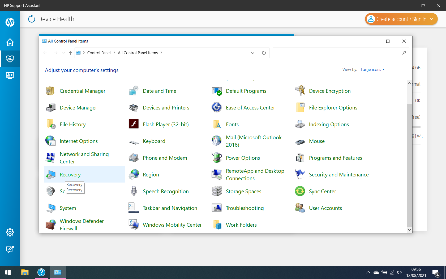Open the Device Encryption icon
This screenshot has height=279, width=446.
coord(300,91)
